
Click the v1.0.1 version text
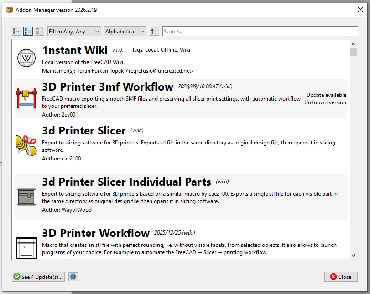point(119,50)
